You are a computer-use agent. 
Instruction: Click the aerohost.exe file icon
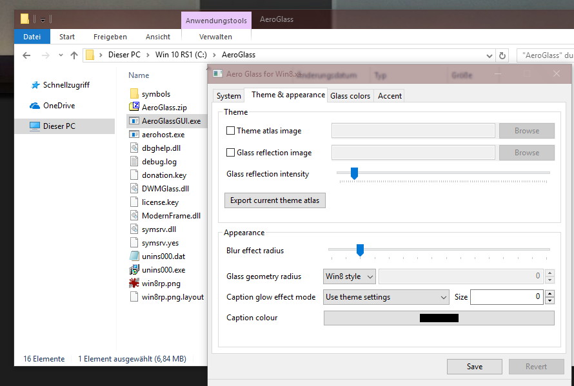[x=134, y=134]
